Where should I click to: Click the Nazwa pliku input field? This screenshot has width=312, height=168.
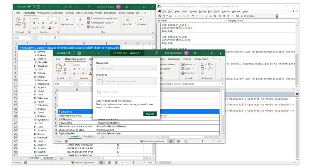125,68
